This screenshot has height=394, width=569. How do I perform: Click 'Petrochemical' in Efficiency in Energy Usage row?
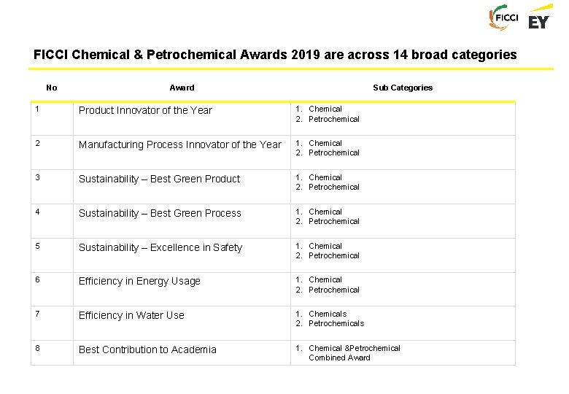pos(334,290)
